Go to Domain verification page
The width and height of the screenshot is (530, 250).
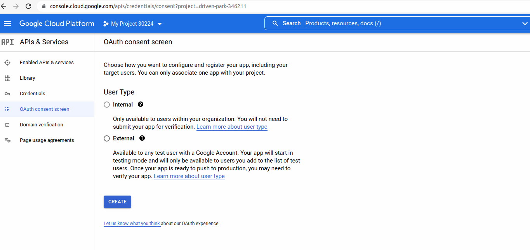pos(41,125)
